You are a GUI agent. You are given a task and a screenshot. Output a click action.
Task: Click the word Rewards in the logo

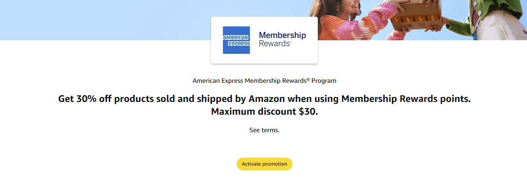click(x=274, y=43)
